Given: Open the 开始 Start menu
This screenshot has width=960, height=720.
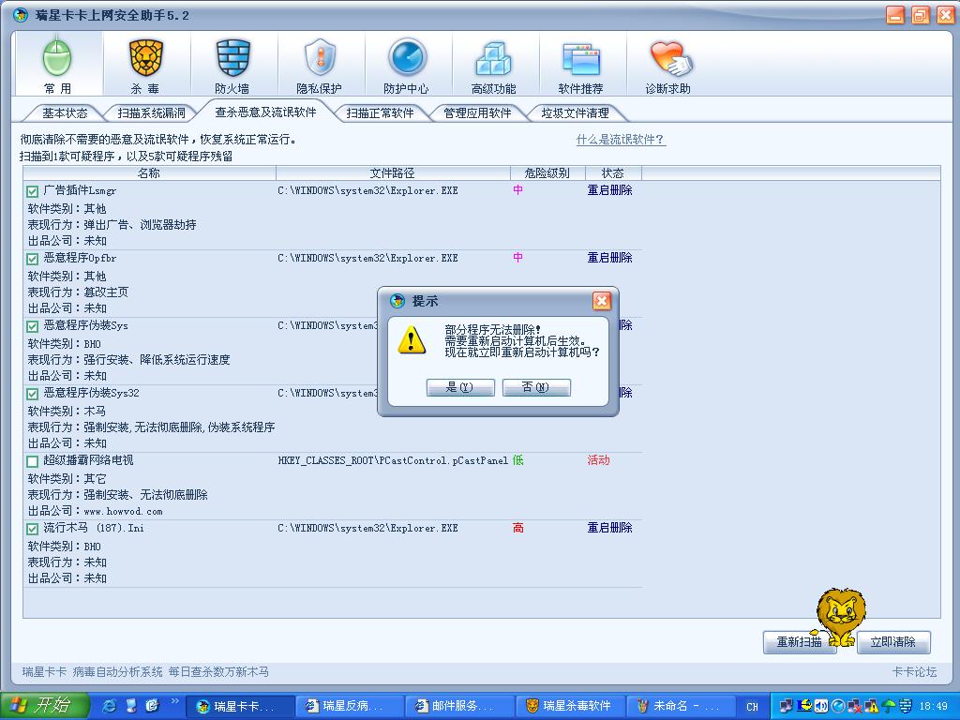Looking at the screenshot, I should (x=44, y=706).
